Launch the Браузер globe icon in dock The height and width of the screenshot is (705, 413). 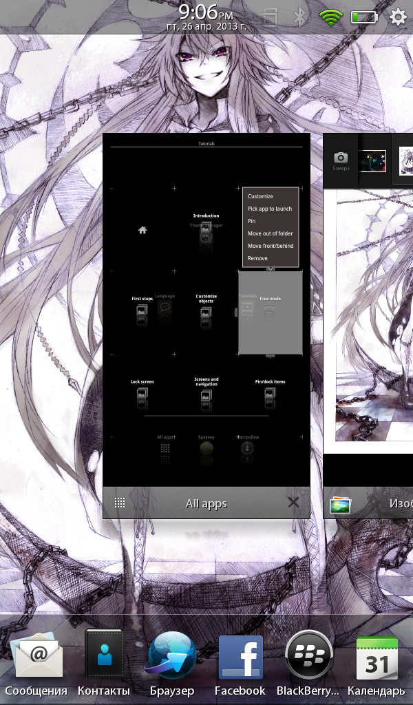coord(172,664)
